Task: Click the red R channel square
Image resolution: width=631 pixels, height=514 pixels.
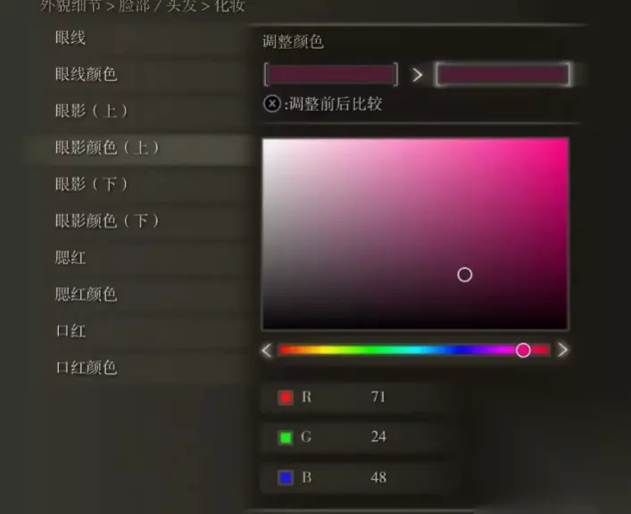Action: point(286,397)
